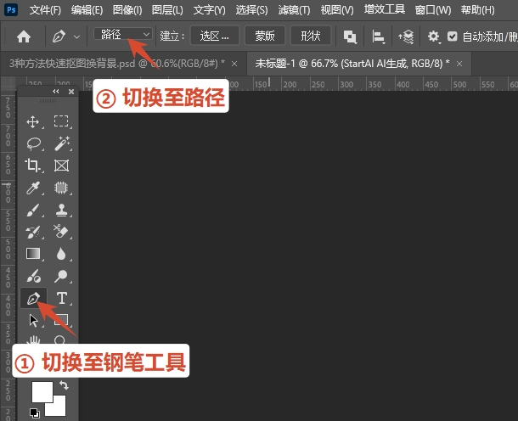518x421 pixels.
Task: Swap foreground and background colors
Action: pos(64,385)
